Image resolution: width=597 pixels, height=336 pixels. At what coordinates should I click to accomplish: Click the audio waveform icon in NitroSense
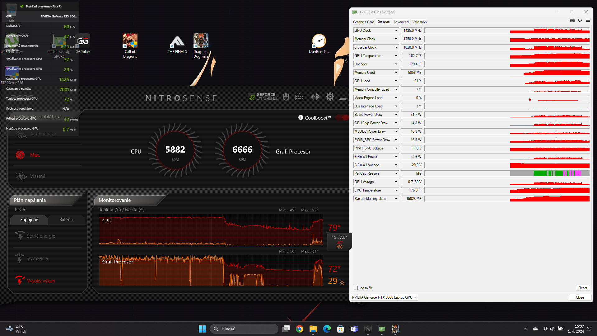pos(315,97)
